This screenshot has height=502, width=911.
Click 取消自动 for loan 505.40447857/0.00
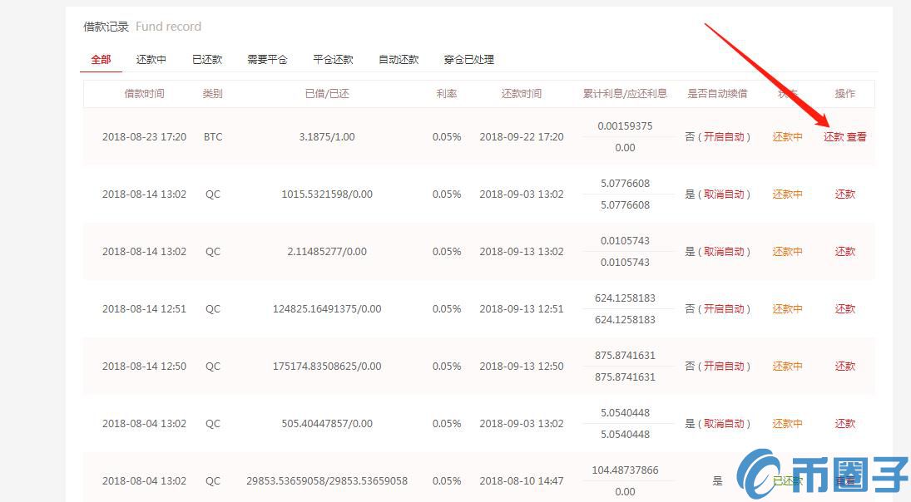[724, 424]
